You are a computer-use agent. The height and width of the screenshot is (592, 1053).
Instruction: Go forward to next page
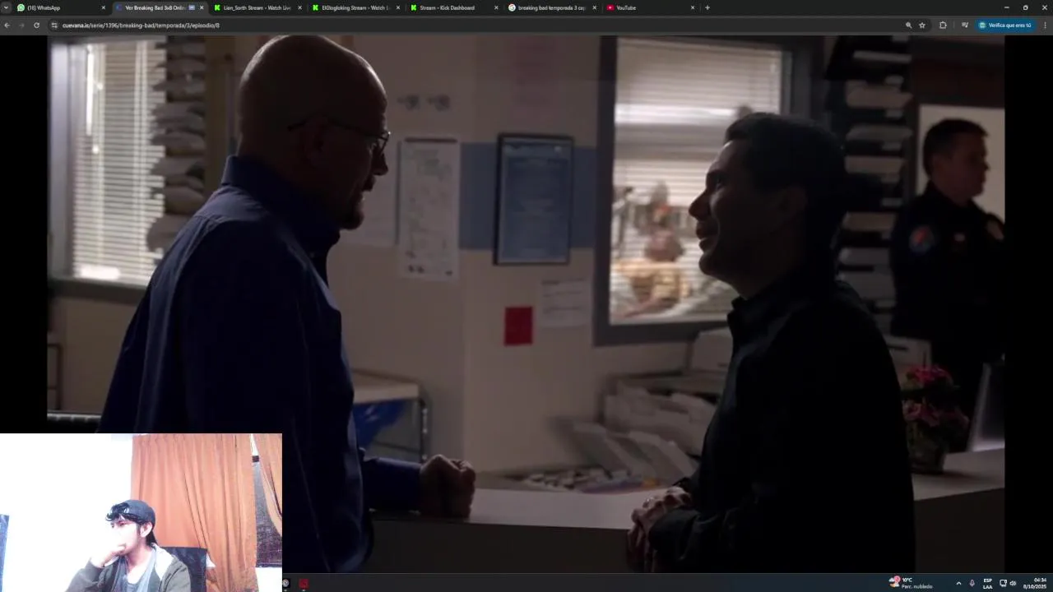coord(21,25)
